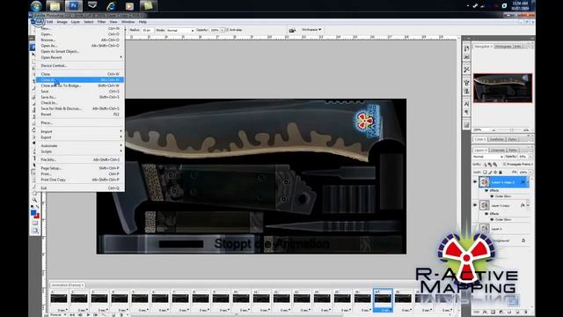Expand the Open Recent submenu
Screen dimensions: 563x317
click(80, 57)
